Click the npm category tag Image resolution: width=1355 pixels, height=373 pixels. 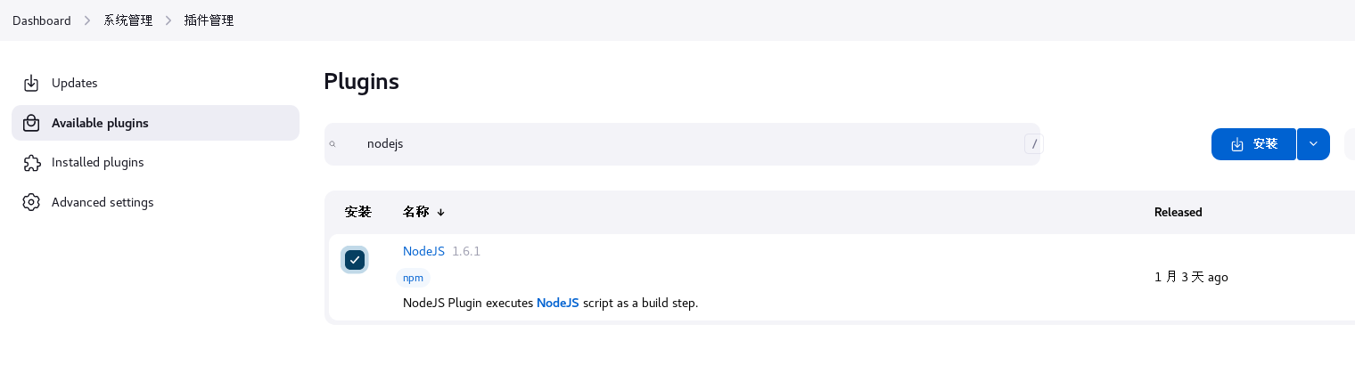coord(413,278)
